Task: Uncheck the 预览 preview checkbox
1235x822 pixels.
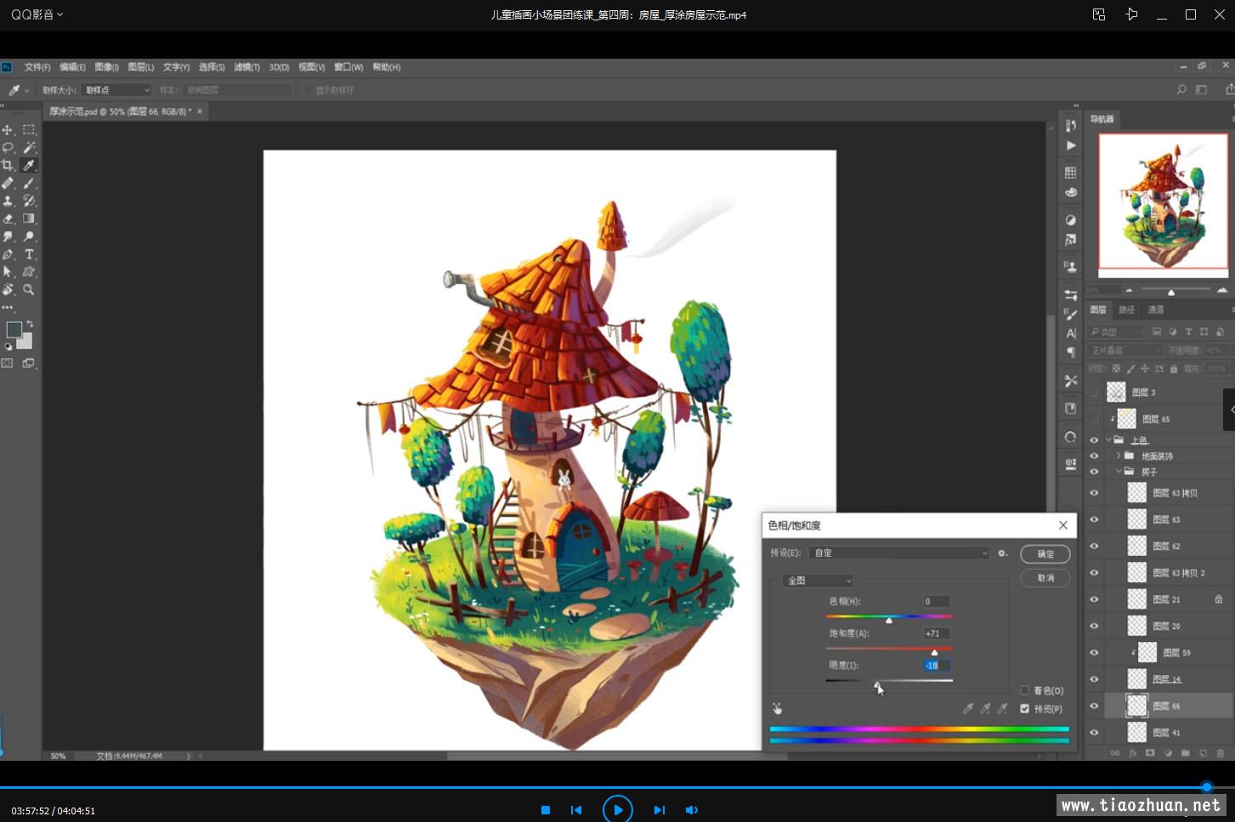Action: pyautogui.click(x=1025, y=709)
